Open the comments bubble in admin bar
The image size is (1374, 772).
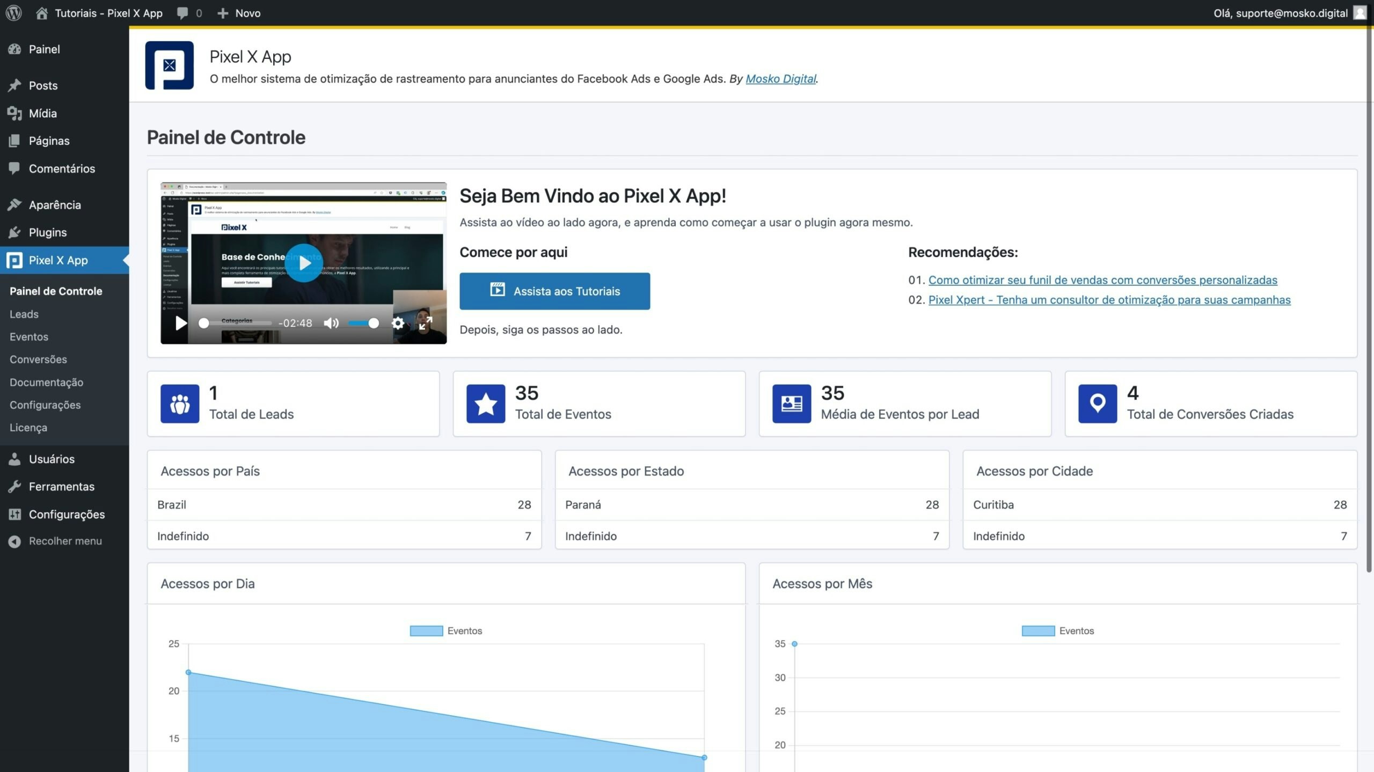(182, 13)
